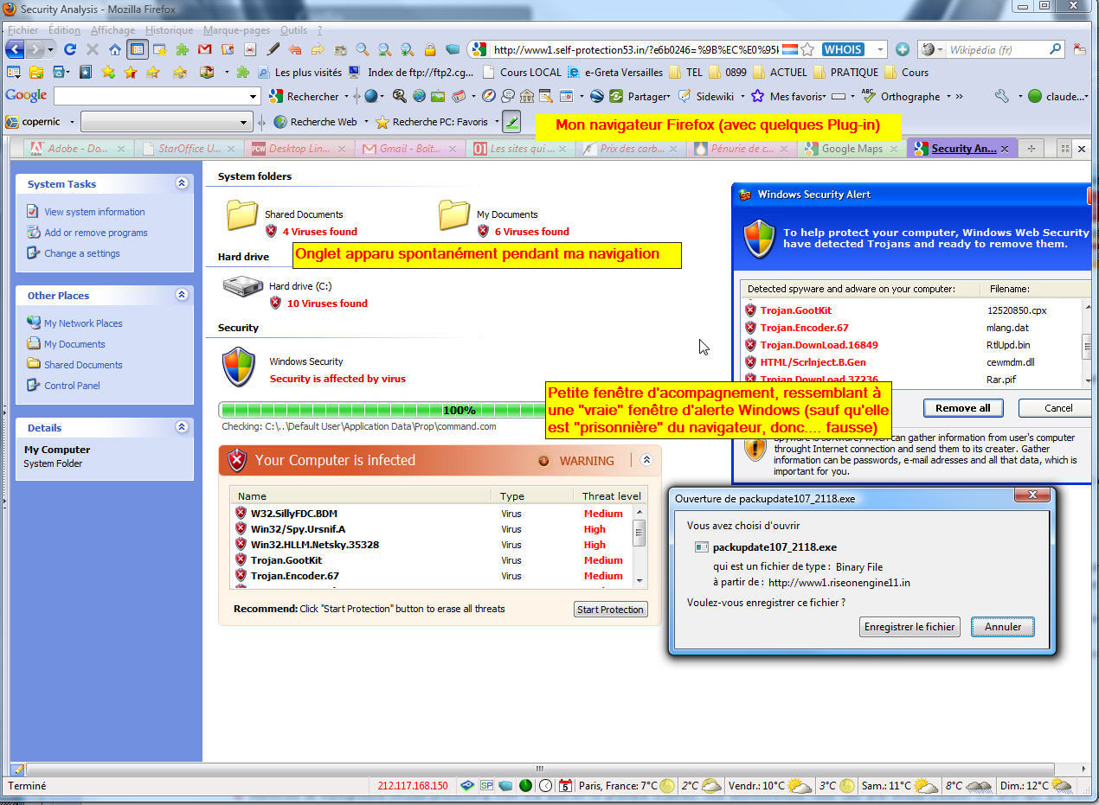Image resolution: width=1099 pixels, height=805 pixels.
Task: Click the Start Protection button
Action: tap(610, 610)
